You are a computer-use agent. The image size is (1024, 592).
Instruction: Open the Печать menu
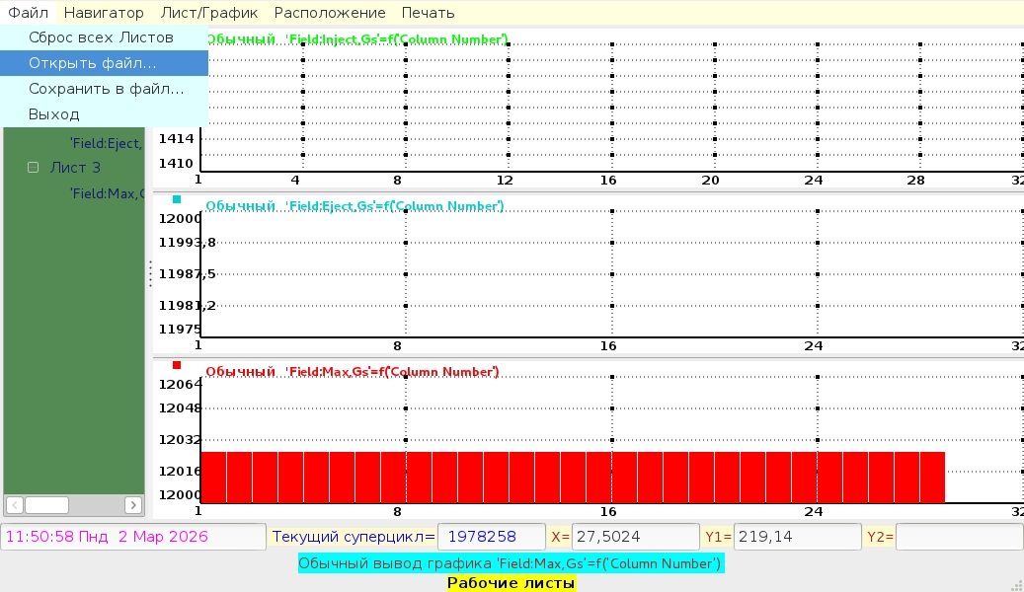428,13
